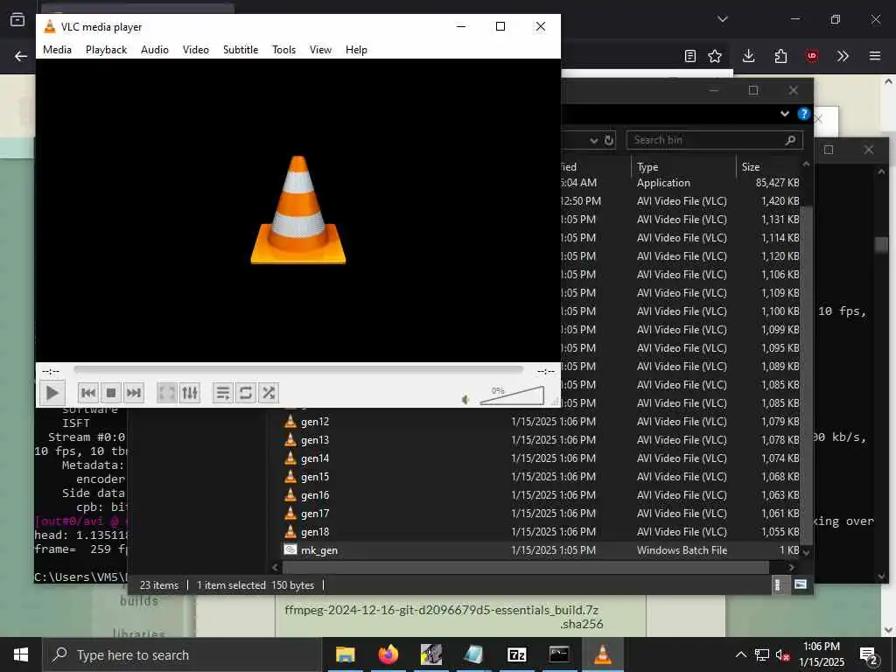Open the Firefox downloads panel
This screenshot has height=672, width=896.
749,56
